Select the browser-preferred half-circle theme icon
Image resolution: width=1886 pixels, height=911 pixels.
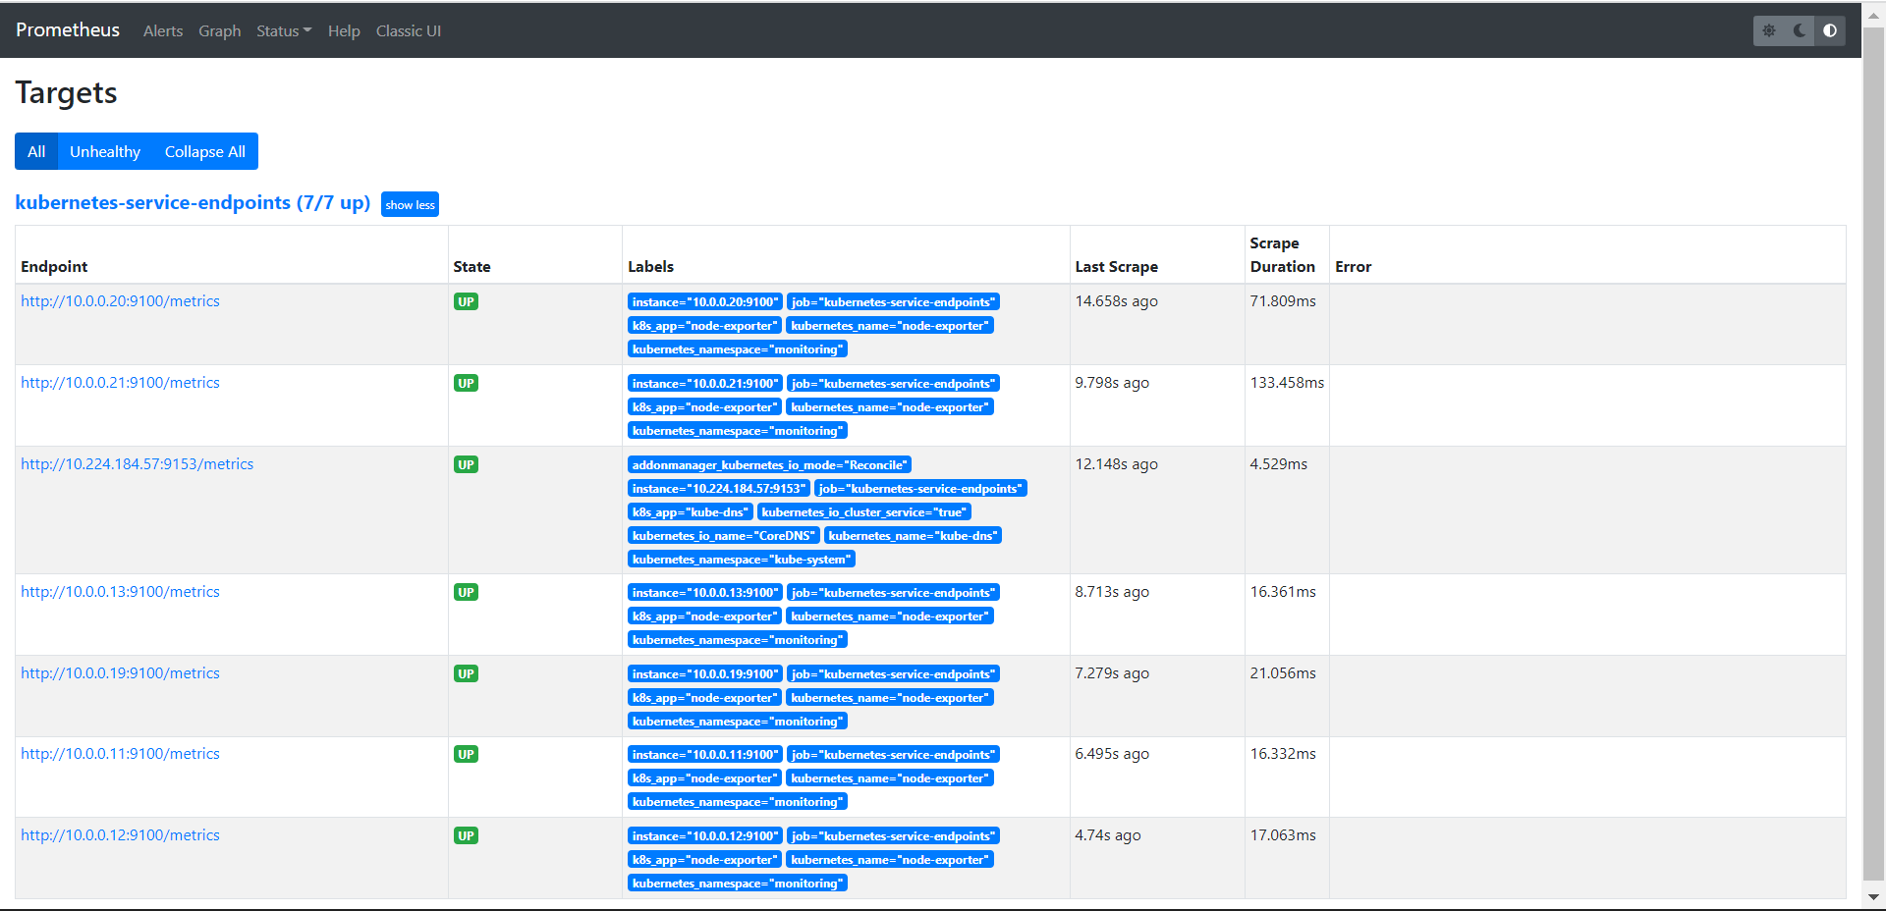coord(1830,30)
